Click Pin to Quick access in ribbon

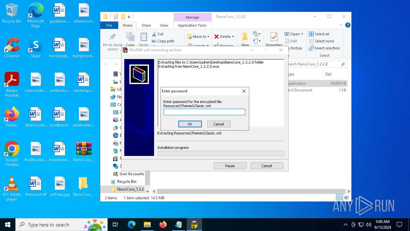tap(113, 42)
